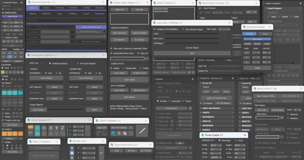Click the Z axis icon in Vertex Tangants
This screenshot has height=160, width=304.
pyautogui.click(x=62, y=128)
